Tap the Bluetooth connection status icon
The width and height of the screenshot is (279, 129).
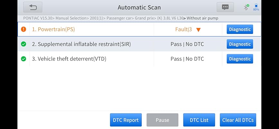pos(246,7)
